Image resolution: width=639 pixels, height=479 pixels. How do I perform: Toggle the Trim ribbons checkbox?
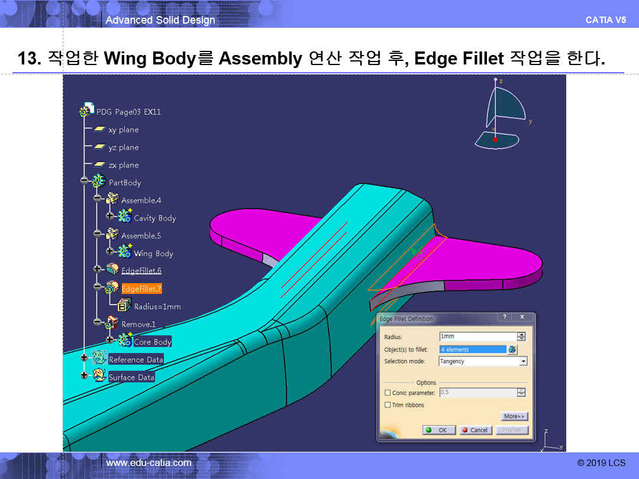pyautogui.click(x=388, y=405)
